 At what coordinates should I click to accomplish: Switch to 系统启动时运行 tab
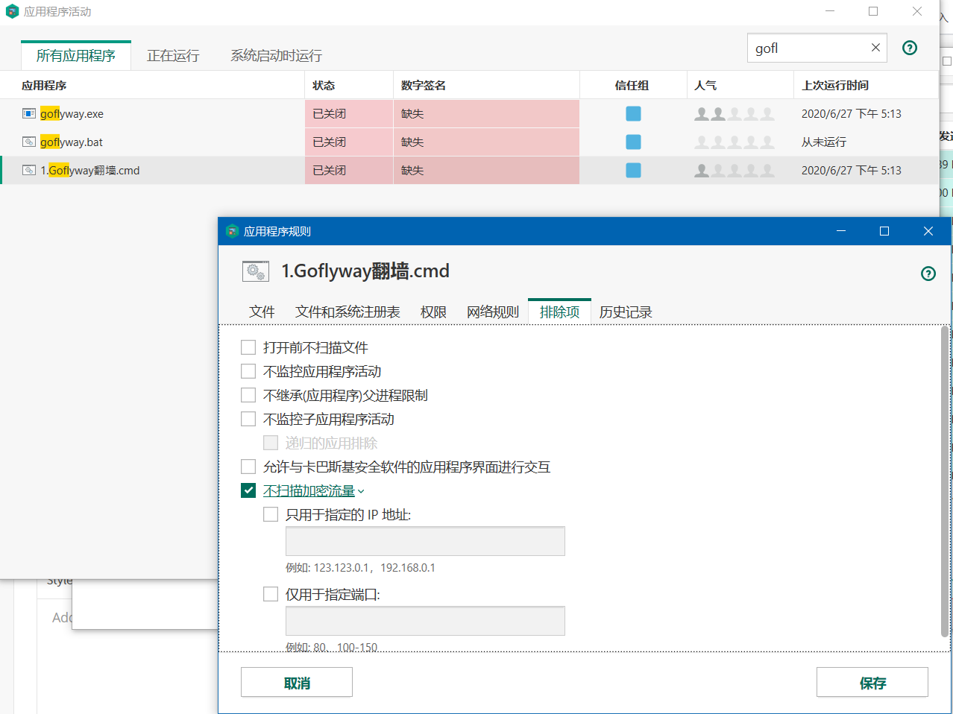coord(276,56)
